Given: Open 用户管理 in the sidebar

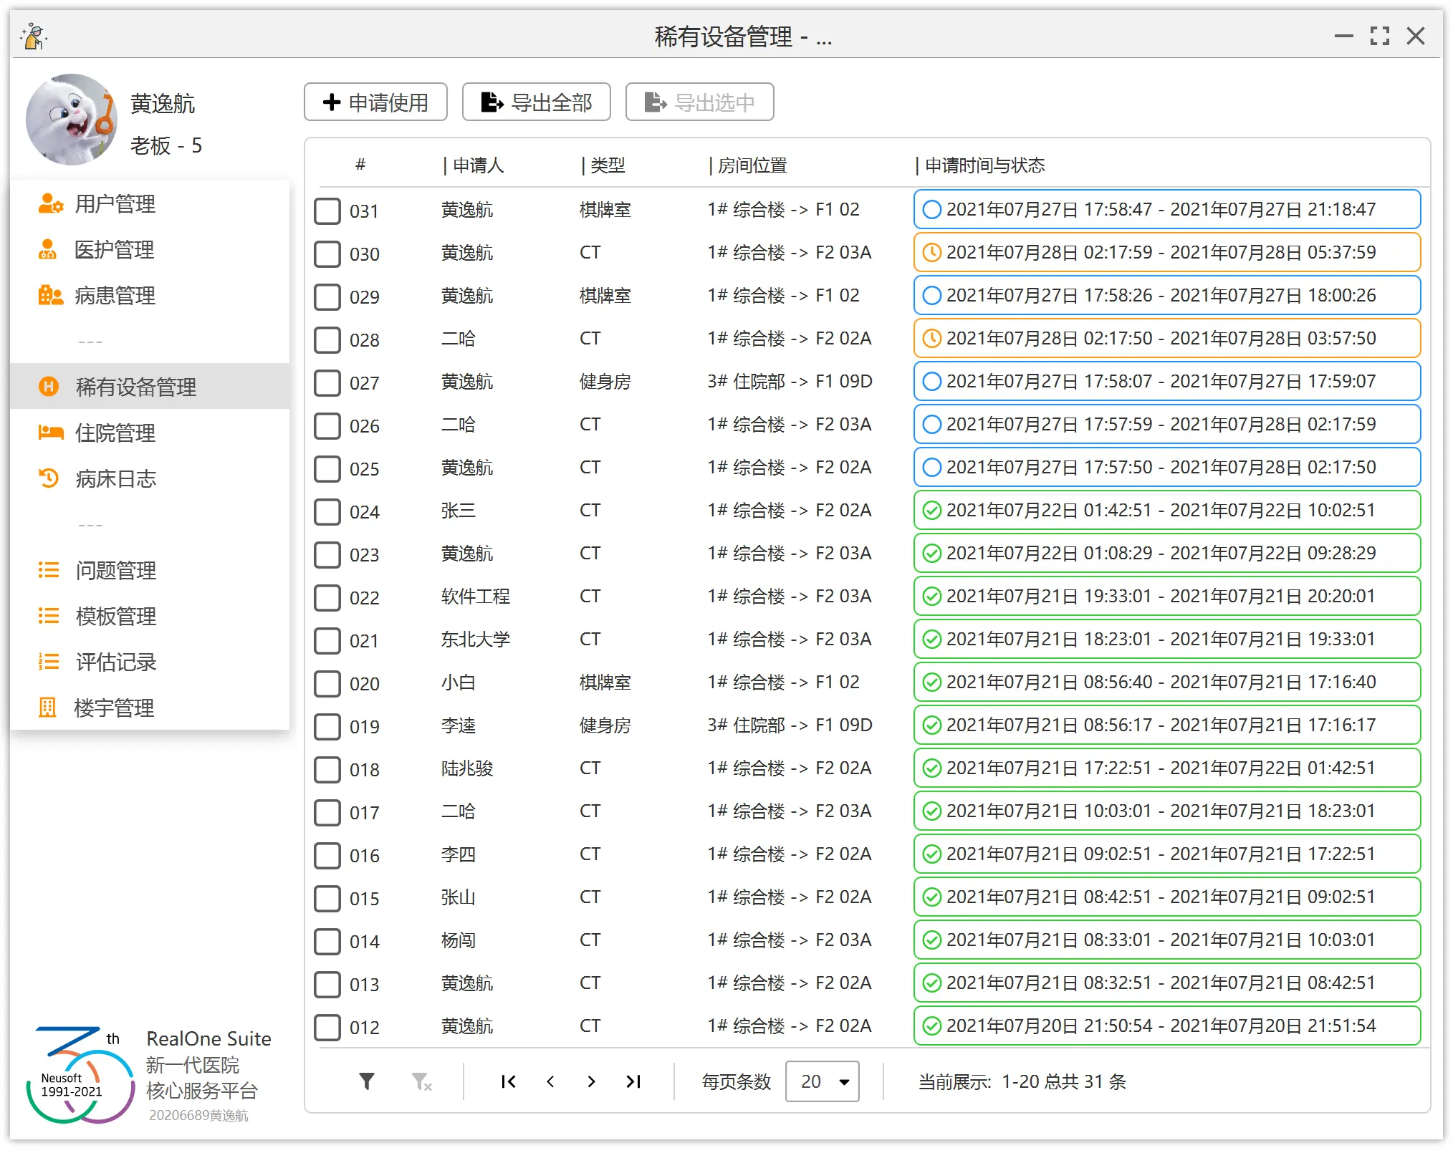Looking at the screenshot, I should click(x=115, y=204).
